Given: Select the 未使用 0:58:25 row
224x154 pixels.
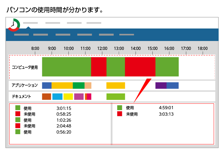Looking at the screenshot, I should tap(43, 114).
